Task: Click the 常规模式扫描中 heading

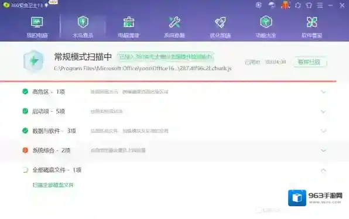Action: tap(83, 57)
